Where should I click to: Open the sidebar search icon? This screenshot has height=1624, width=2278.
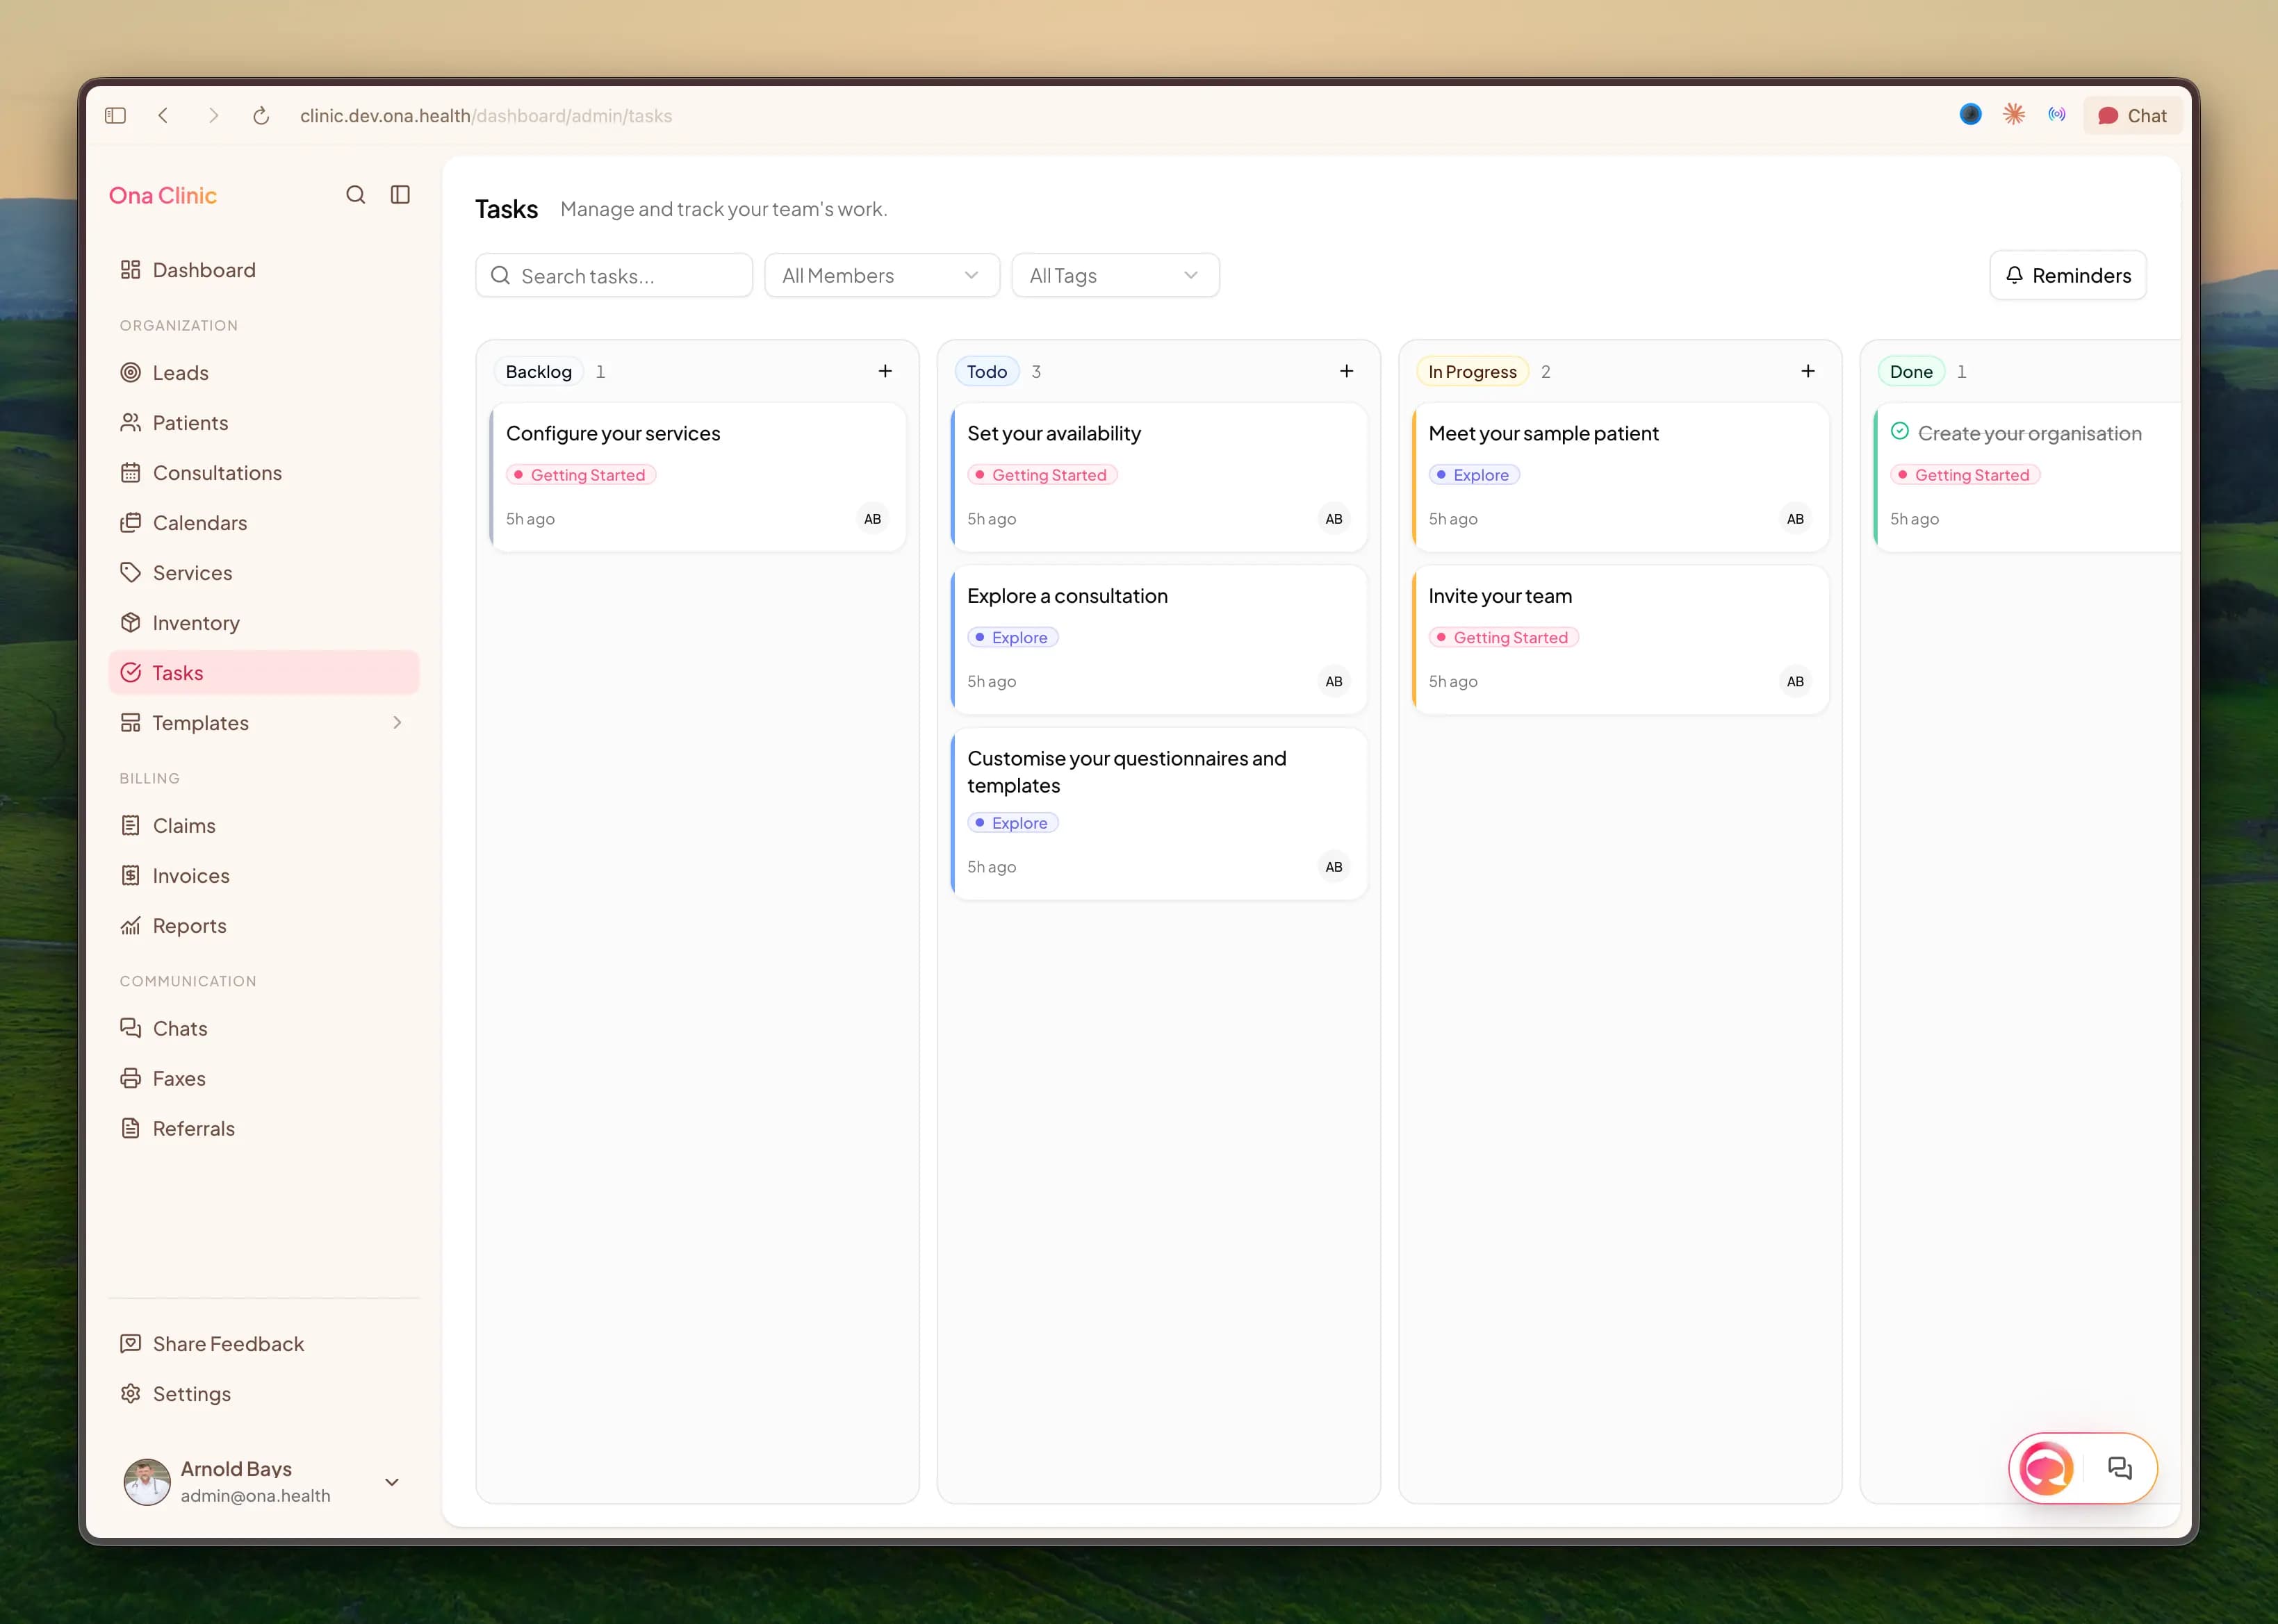point(355,195)
